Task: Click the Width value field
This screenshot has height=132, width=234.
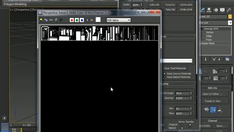Action: tap(136, 5)
